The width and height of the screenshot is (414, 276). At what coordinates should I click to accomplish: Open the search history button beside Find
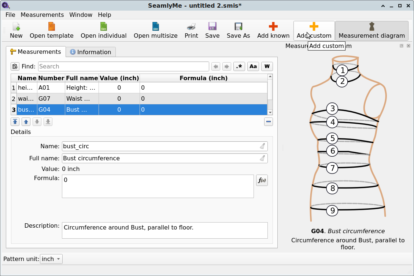click(15, 67)
